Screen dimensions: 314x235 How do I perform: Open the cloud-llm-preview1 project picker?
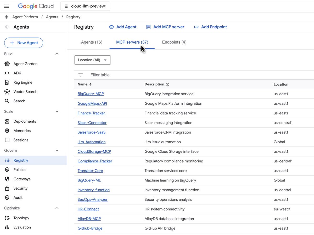85,6
